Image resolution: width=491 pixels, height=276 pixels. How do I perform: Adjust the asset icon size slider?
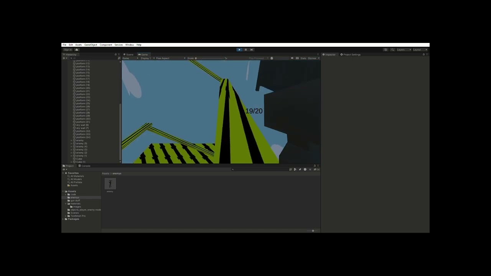[x=313, y=231]
